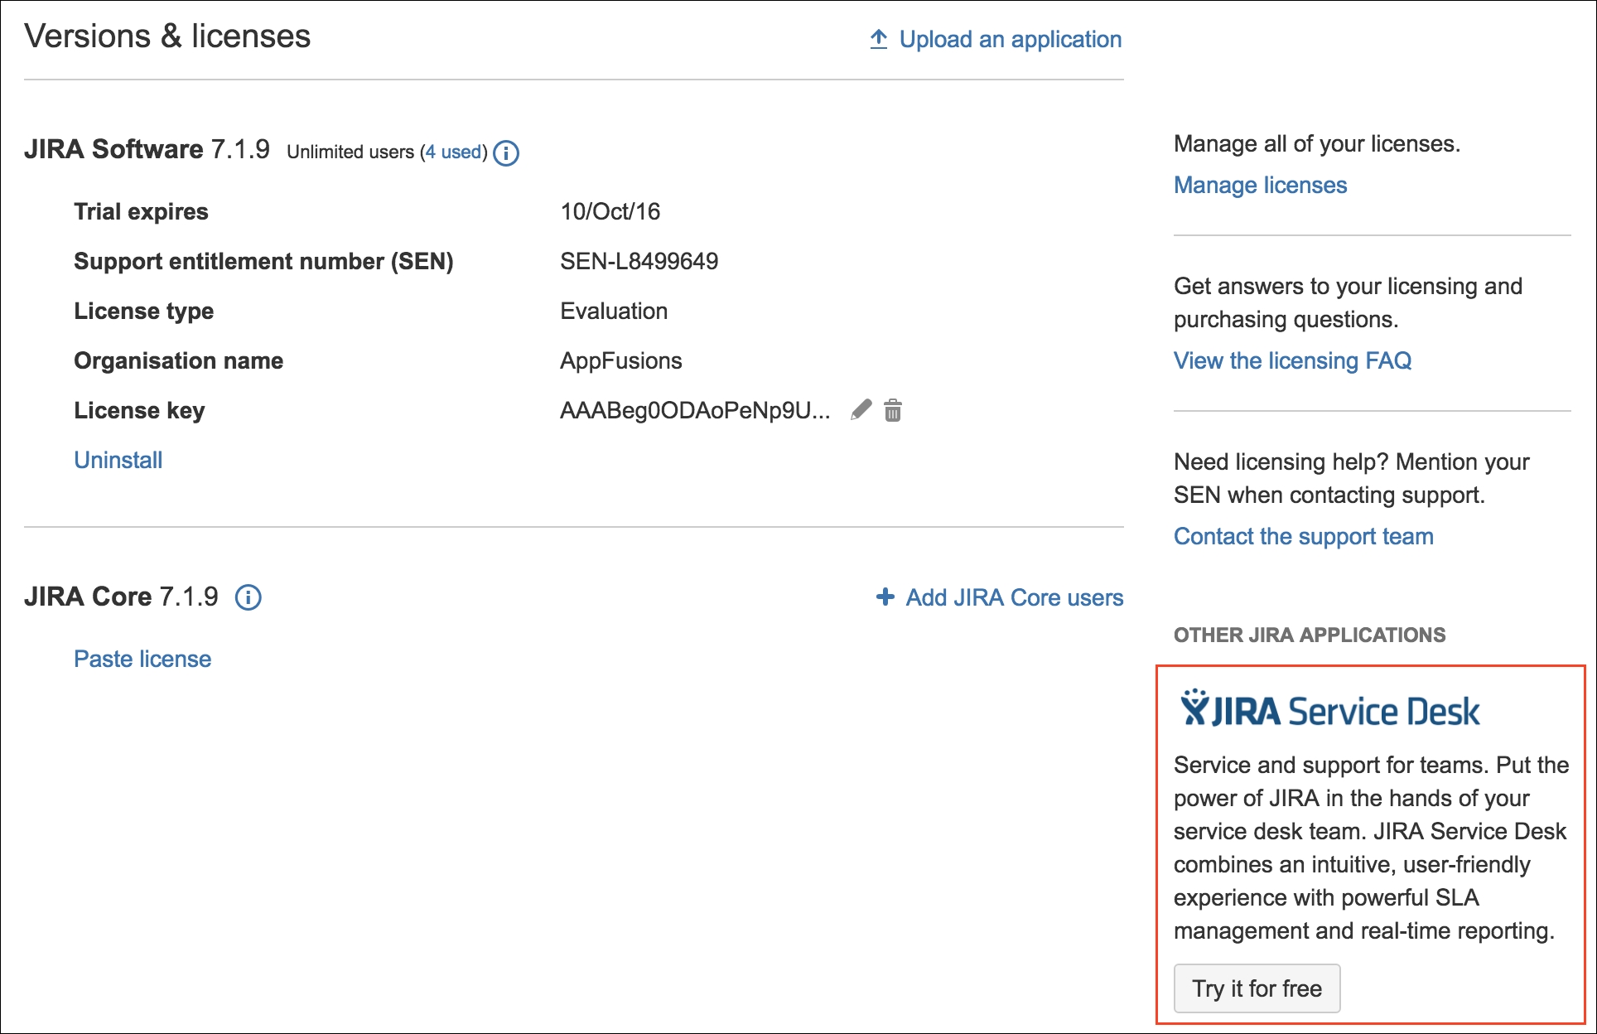Uninstall JIRA Software
Viewport: 1597px width, 1034px height.
[118, 460]
